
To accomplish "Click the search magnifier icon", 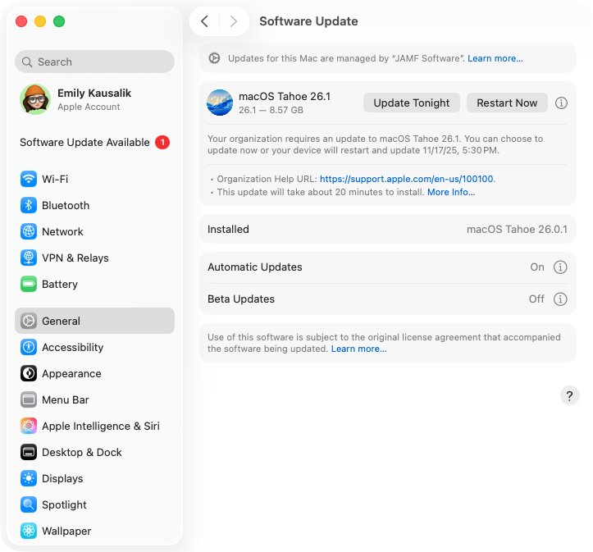I will [x=27, y=62].
